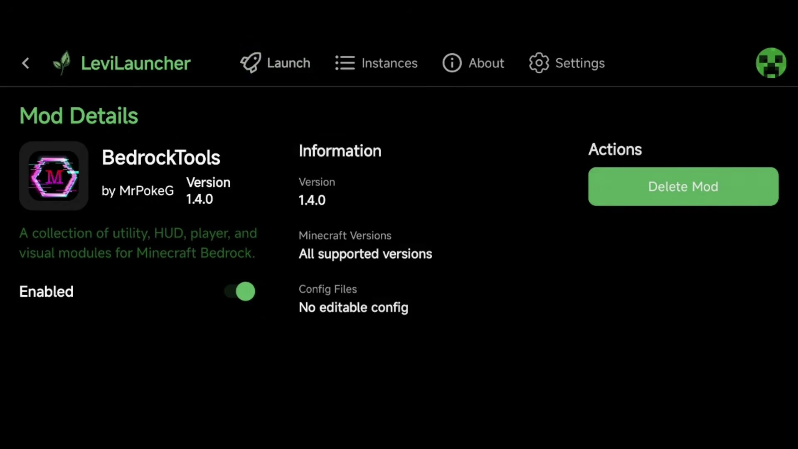This screenshot has width=798, height=449.
Task: Click the Minecraft Versions label
Action: [345, 235]
